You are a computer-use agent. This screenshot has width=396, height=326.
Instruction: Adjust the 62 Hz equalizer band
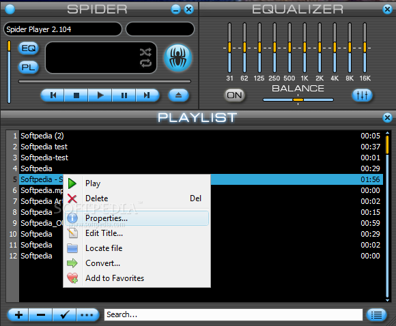coord(244,48)
